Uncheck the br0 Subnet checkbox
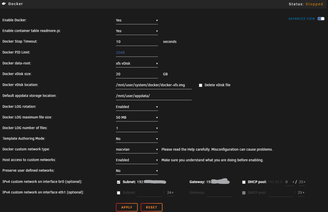This screenshot has width=328, height=212. click(x=119, y=182)
